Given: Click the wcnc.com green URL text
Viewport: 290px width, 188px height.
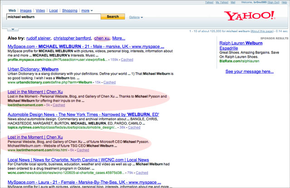Looking at the screenshot, I should 66,173.
